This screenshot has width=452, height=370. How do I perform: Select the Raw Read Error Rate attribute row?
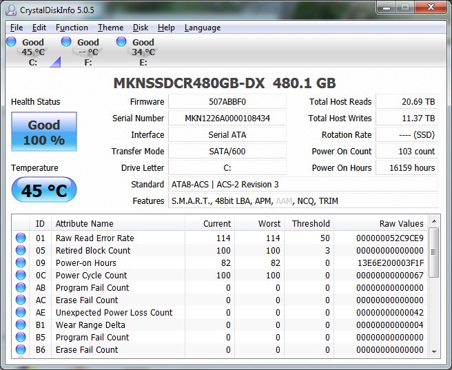click(220, 238)
